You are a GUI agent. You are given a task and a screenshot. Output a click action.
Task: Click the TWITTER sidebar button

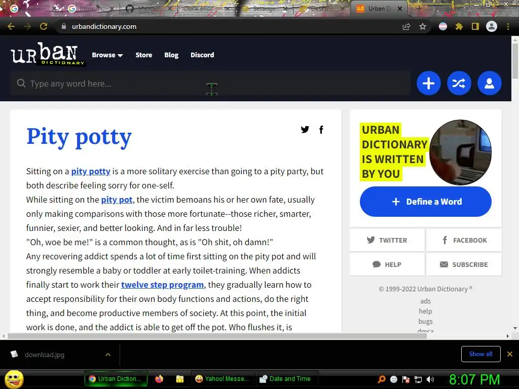387,240
